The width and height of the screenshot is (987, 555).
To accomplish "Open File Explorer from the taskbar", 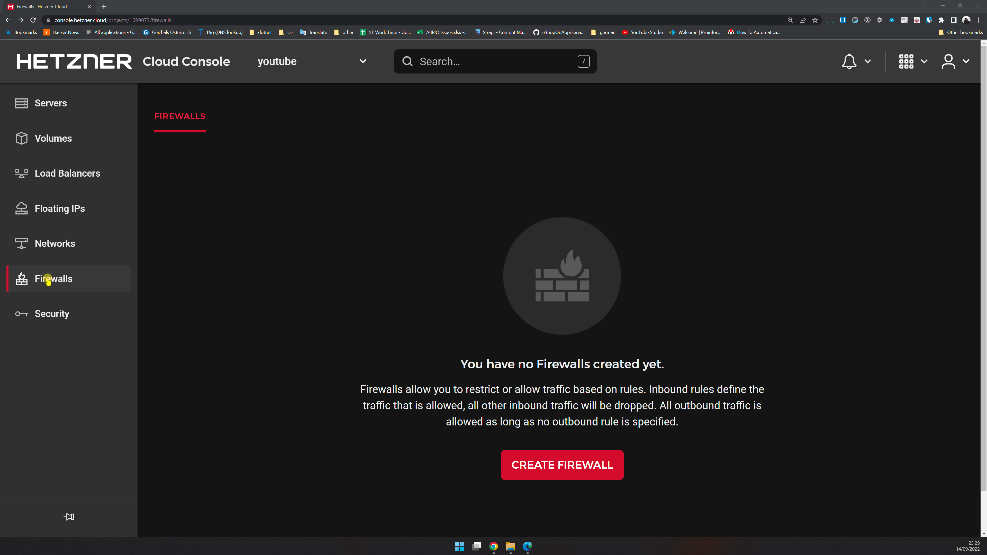I will [510, 546].
